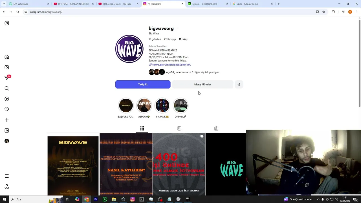Open Explore compass icon
The width and height of the screenshot is (361, 203).
[7, 99]
